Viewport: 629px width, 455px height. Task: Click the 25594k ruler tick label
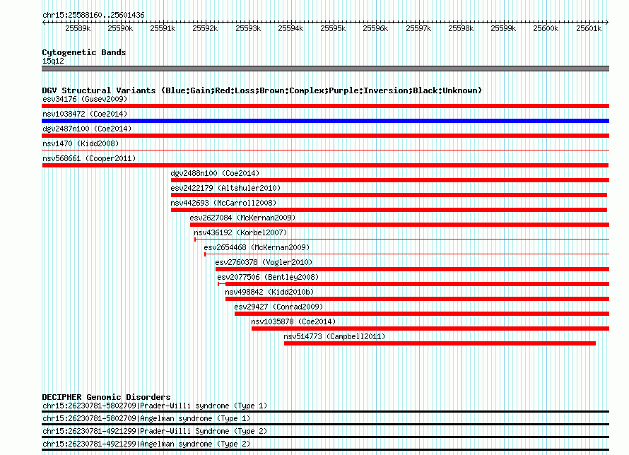coord(290,28)
